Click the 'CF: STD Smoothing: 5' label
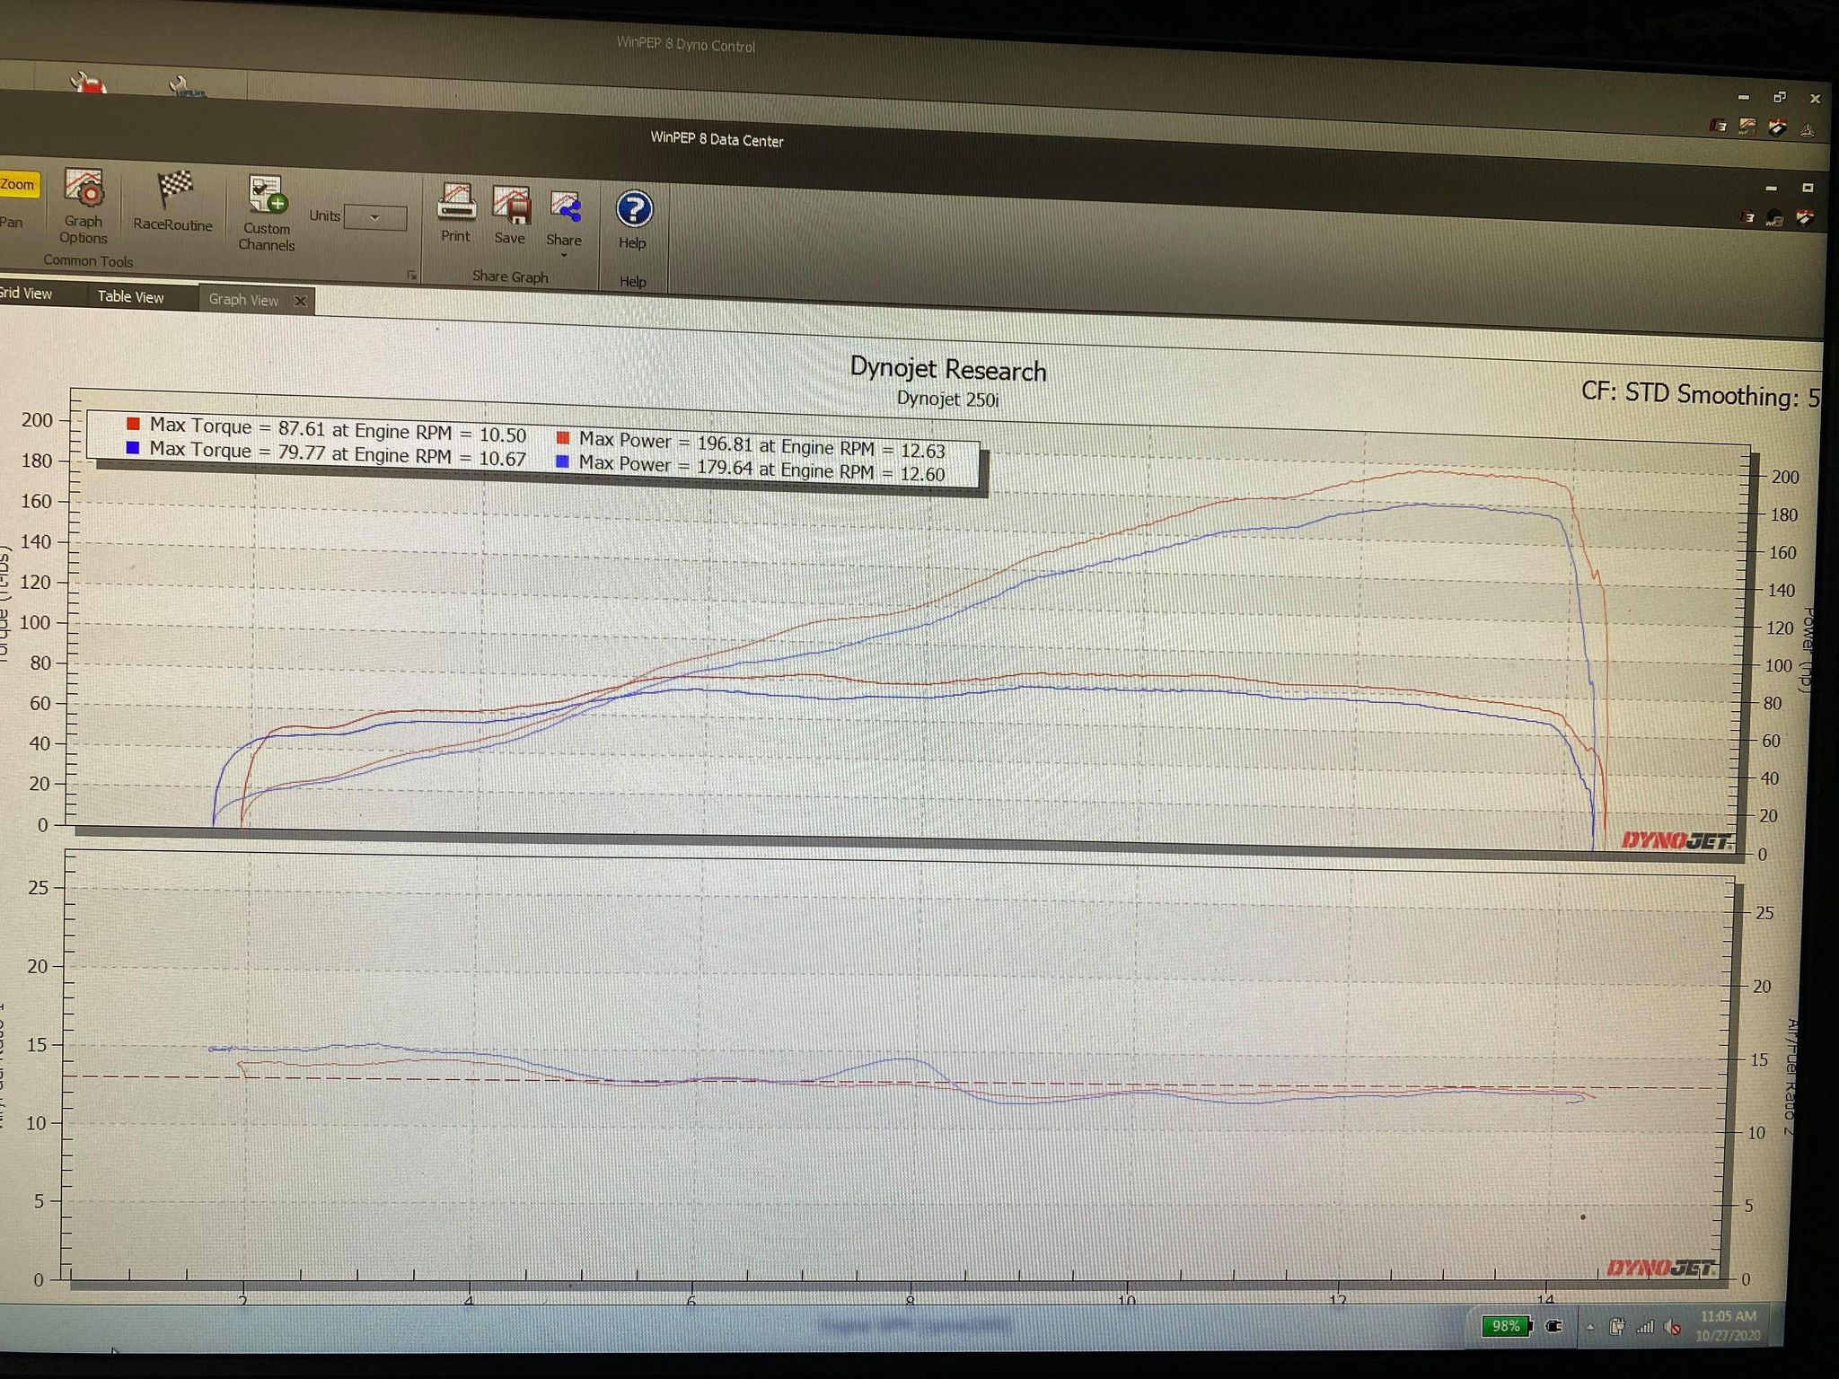 [x=1700, y=394]
